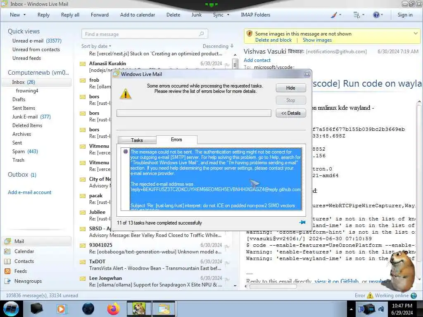Hide the error dialog with Hide button
This screenshot has height=317, width=423.
291,88
